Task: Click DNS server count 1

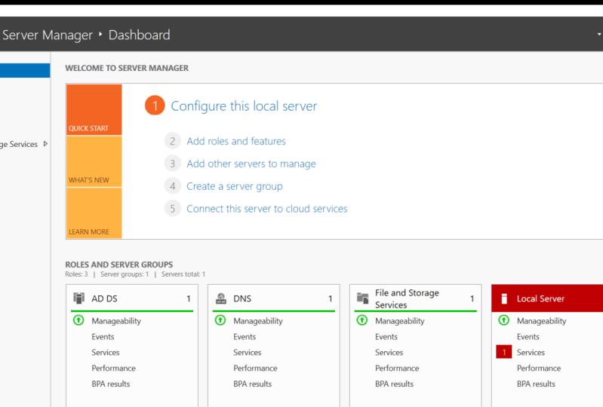Action: pyautogui.click(x=330, y=298)
